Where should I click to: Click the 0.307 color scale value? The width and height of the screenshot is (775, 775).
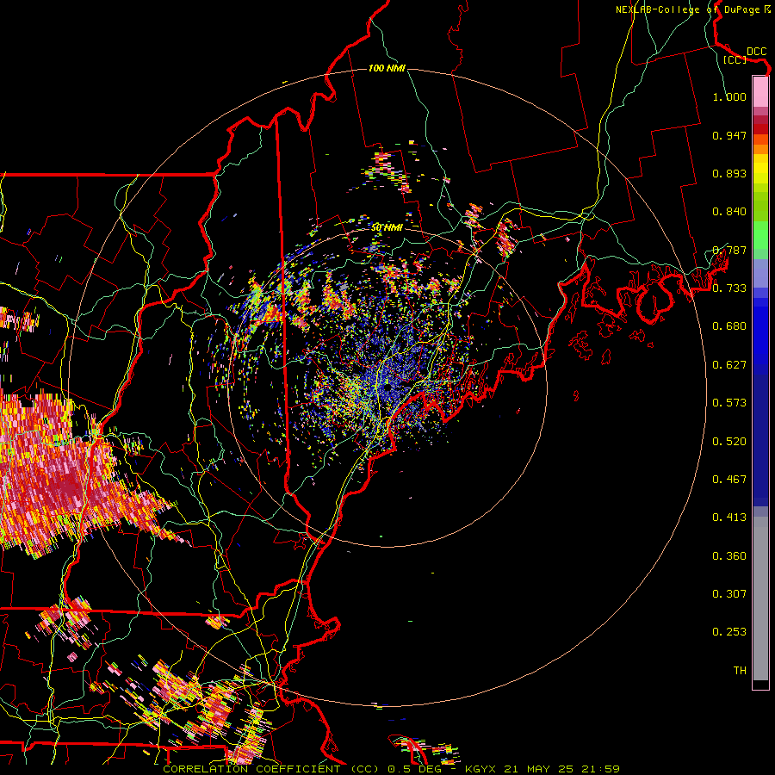[729, 594]
